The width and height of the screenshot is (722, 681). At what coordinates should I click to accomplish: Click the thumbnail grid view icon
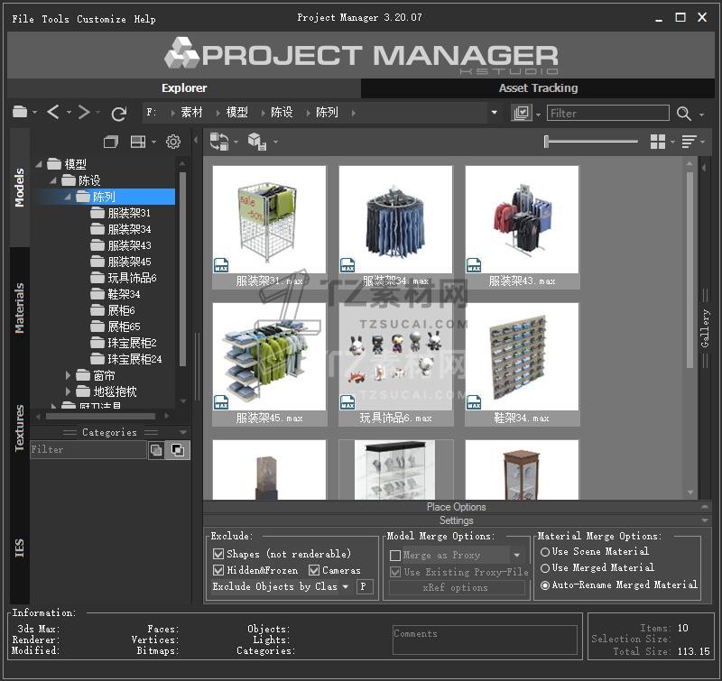pos(657,142)
